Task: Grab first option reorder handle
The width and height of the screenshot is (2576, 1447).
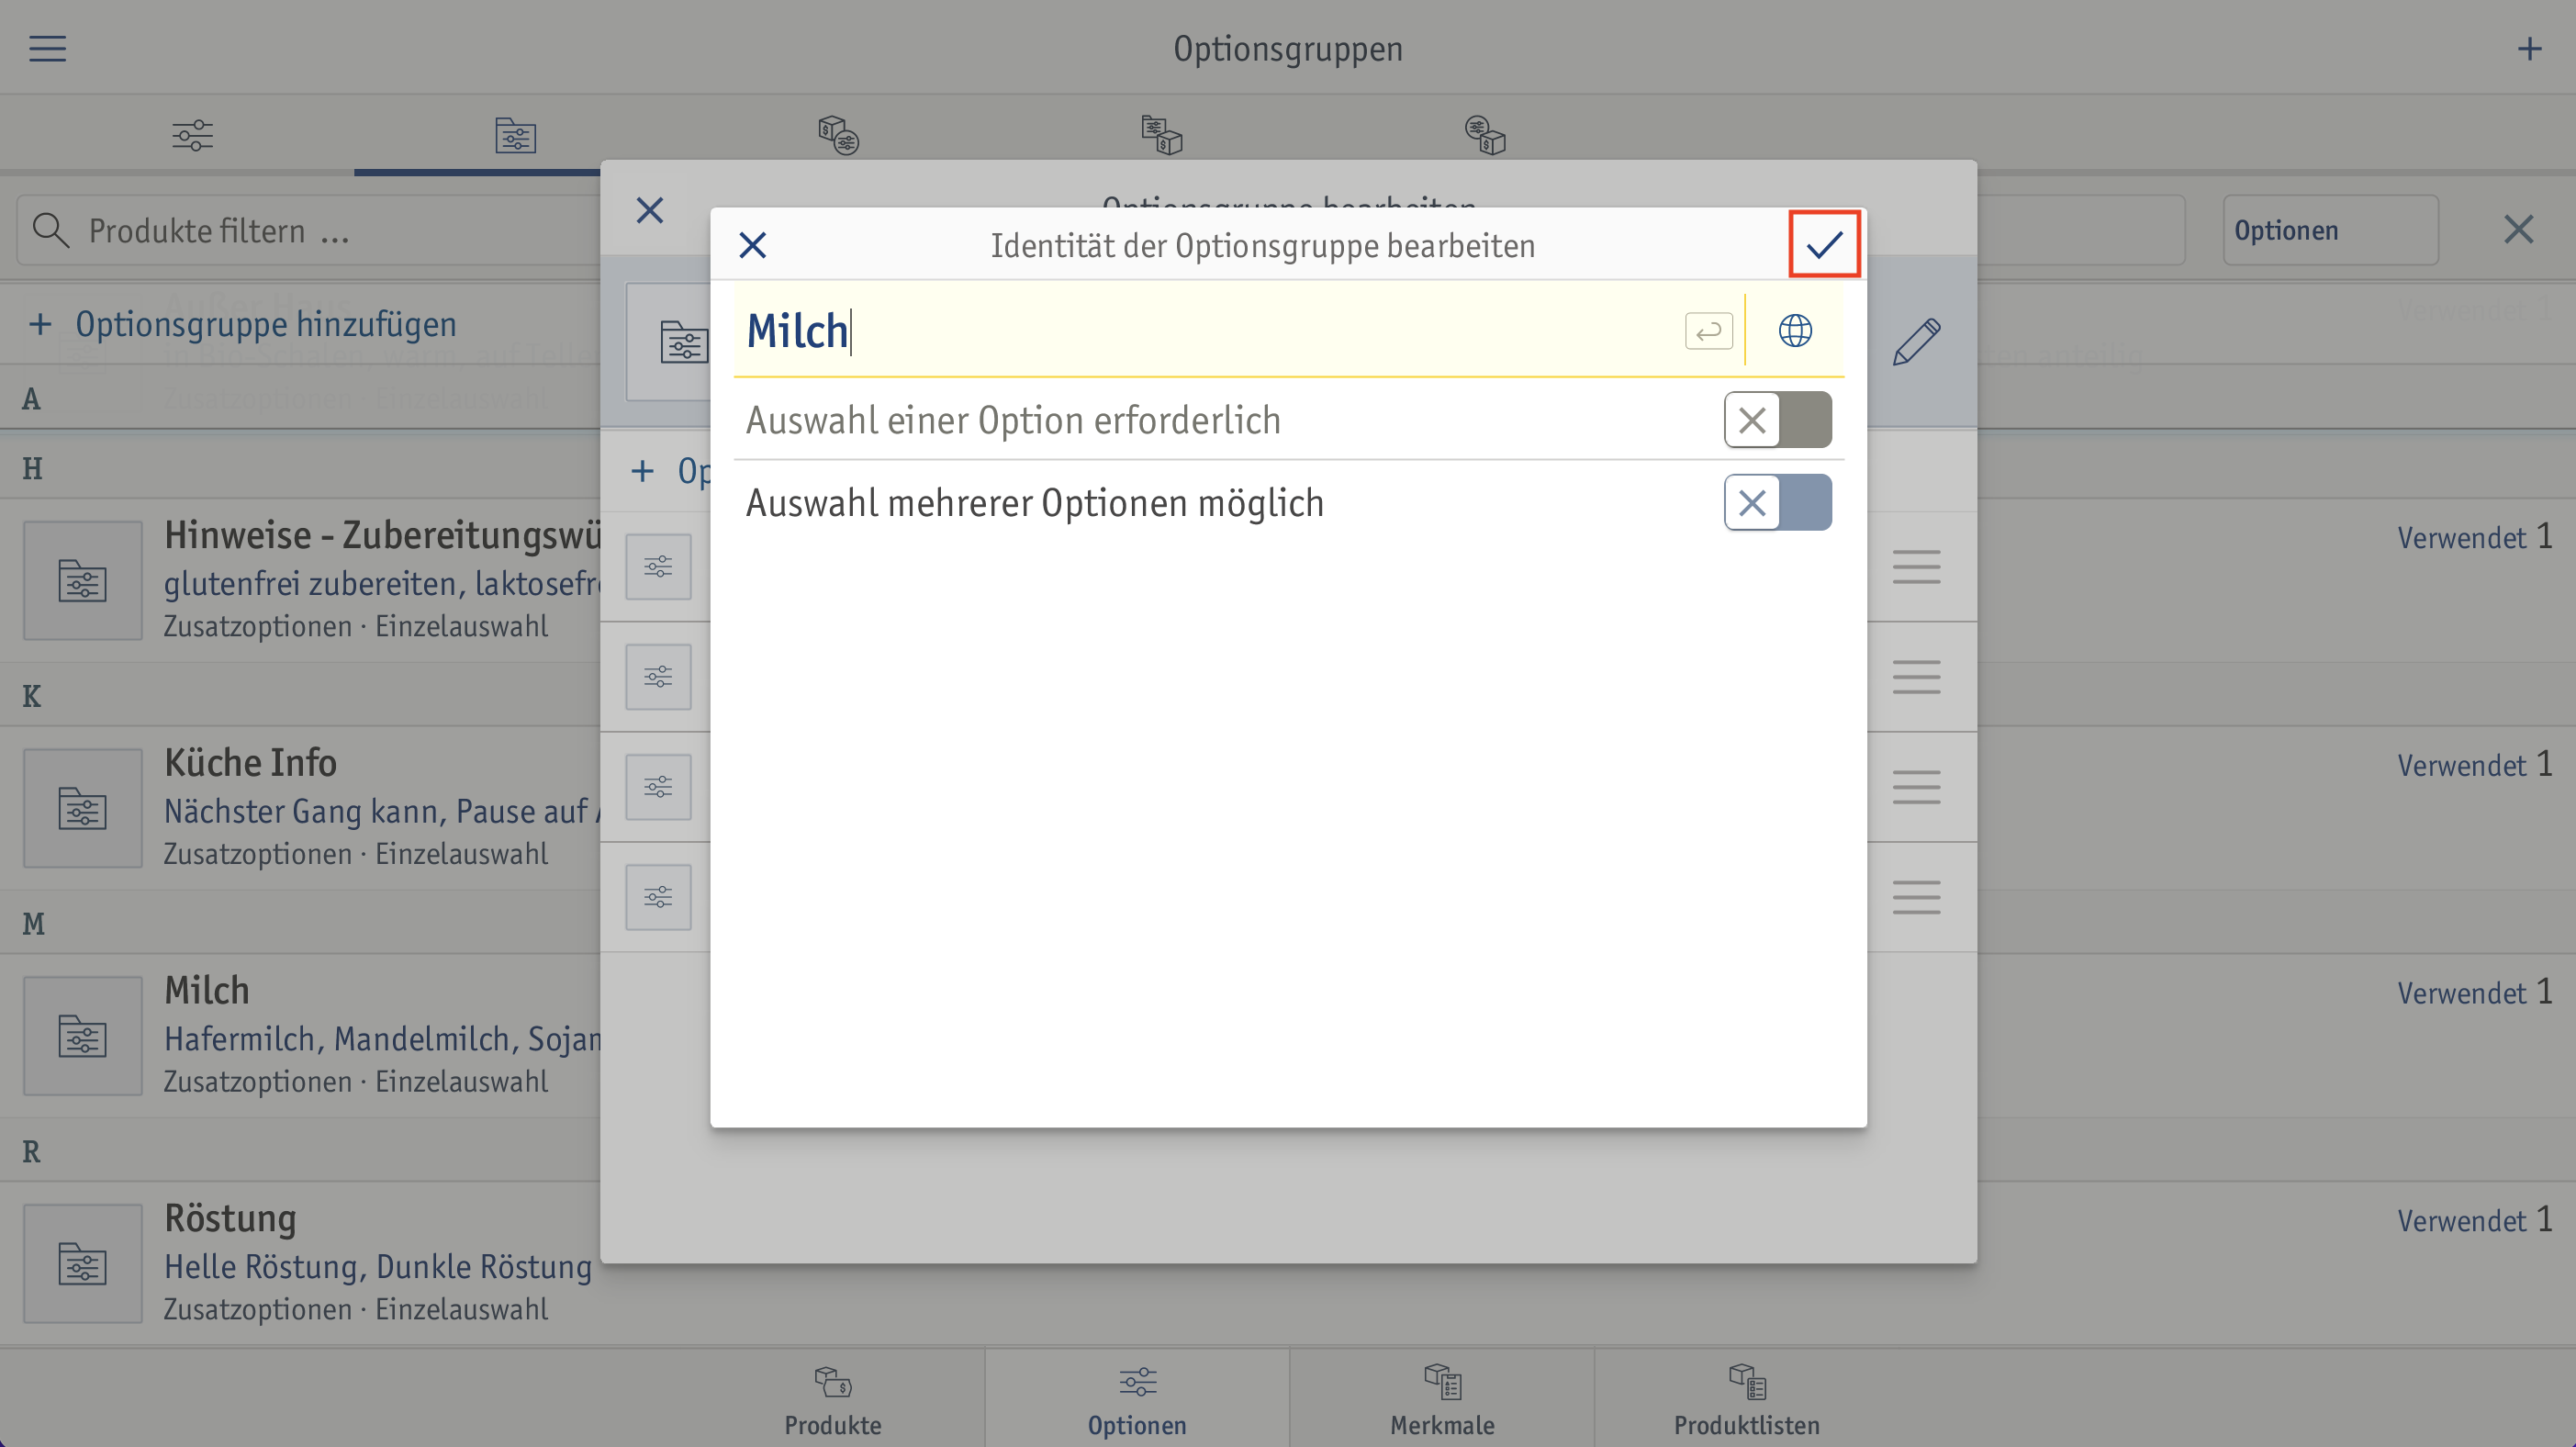Action: tap(1916, 567)
